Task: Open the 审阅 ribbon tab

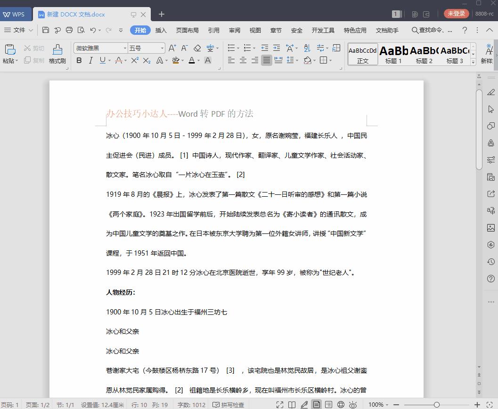Action: [x=234, y=30]
